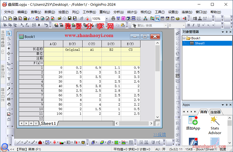Open the sheet list V button
The width and height of the screenshot is (233, 152).
pyautogui.click(x=36, y=123)
